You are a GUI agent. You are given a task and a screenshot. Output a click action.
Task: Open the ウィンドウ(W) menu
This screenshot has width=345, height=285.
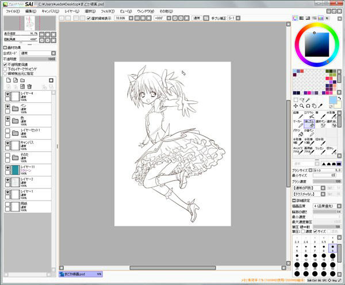[145, 11]
